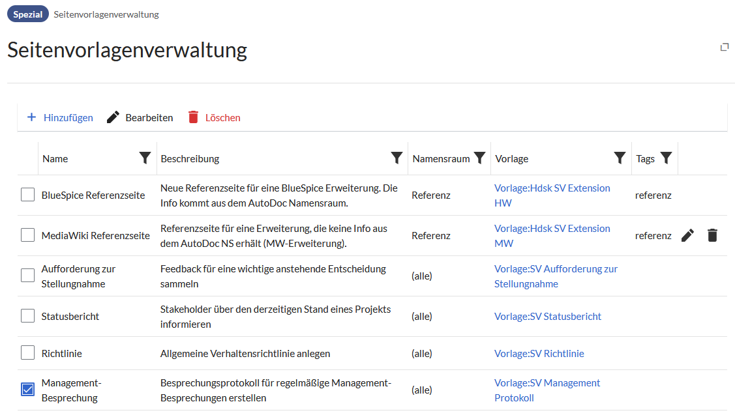The height and width of the screenshot is (417, 735).
Task: Click the Bearbeiten toolbar button
Action: (140, 118)
